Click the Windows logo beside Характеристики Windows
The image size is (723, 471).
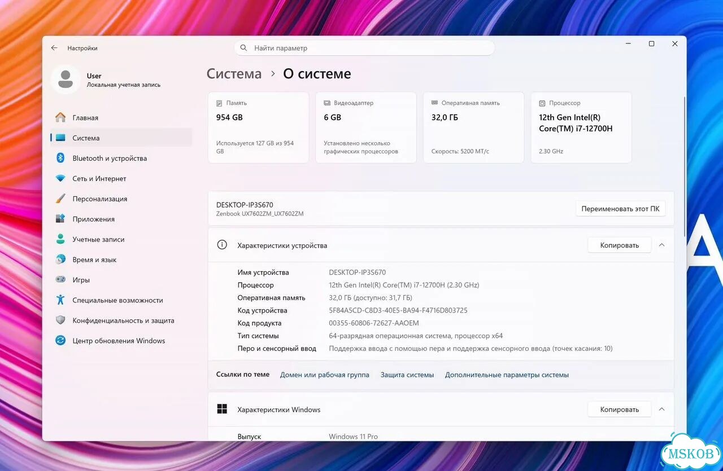[x=222, y=410]
